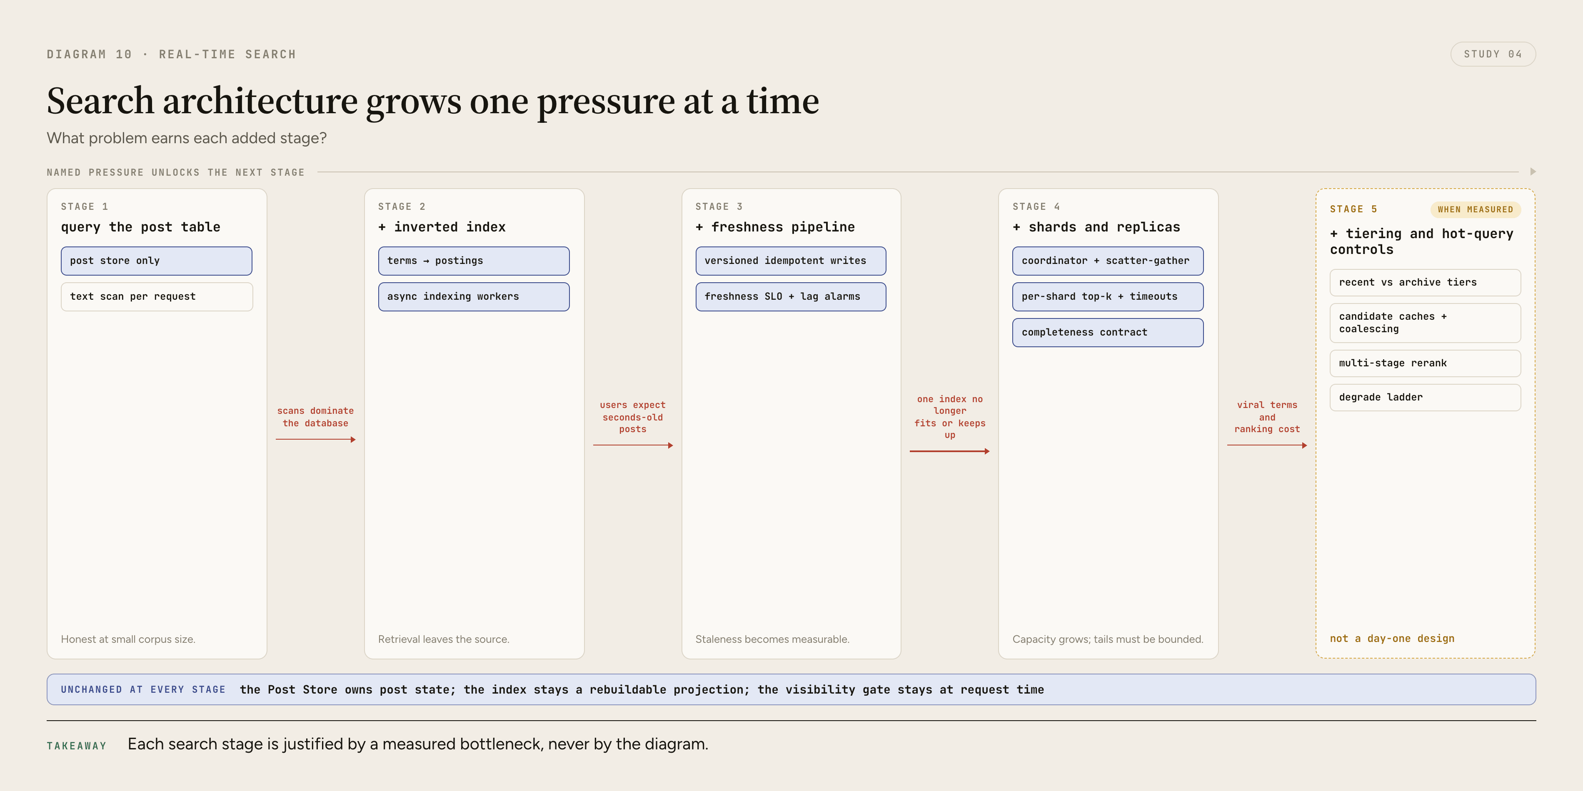
Task: Click the 'query the post table' heading
Action: click(141, 227)
